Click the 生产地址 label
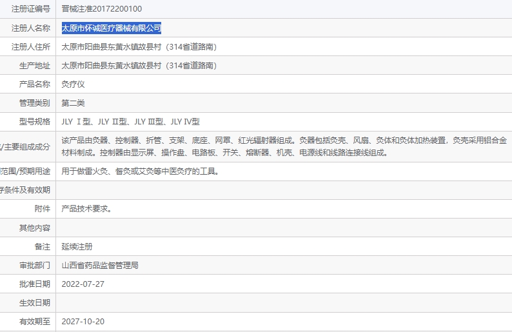 [x=35, y=66]
